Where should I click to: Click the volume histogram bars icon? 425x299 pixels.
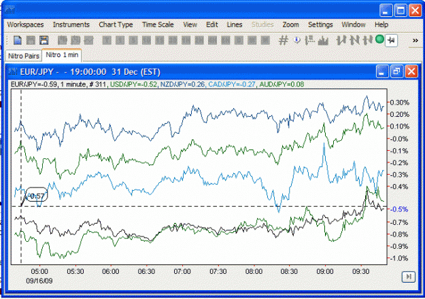323,40
